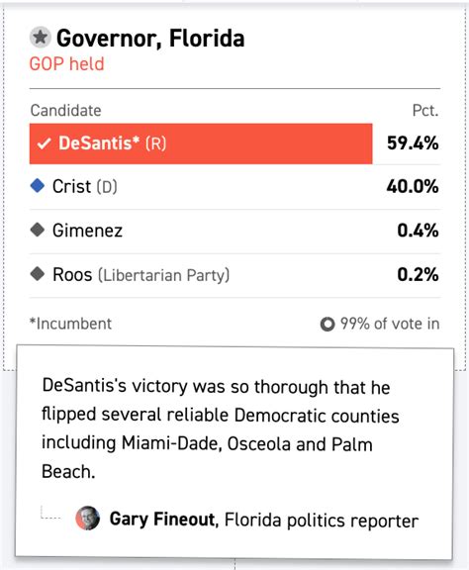Click the gray diamond beside Gimenez
The height and width of the screenshot is (570, 469).
click(x=37, y=230)
